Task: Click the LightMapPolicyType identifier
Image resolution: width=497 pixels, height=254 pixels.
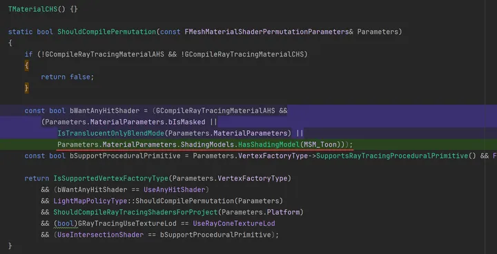Action: click(90, 201)
